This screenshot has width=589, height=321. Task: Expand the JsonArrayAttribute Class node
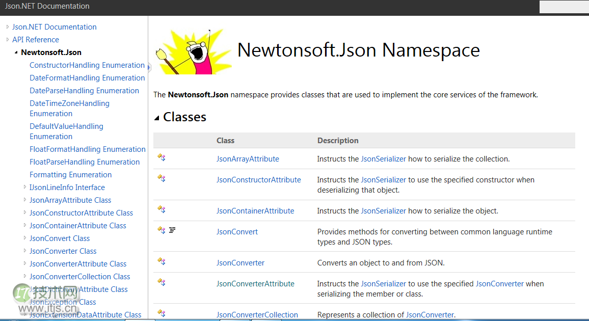(25, 200)
